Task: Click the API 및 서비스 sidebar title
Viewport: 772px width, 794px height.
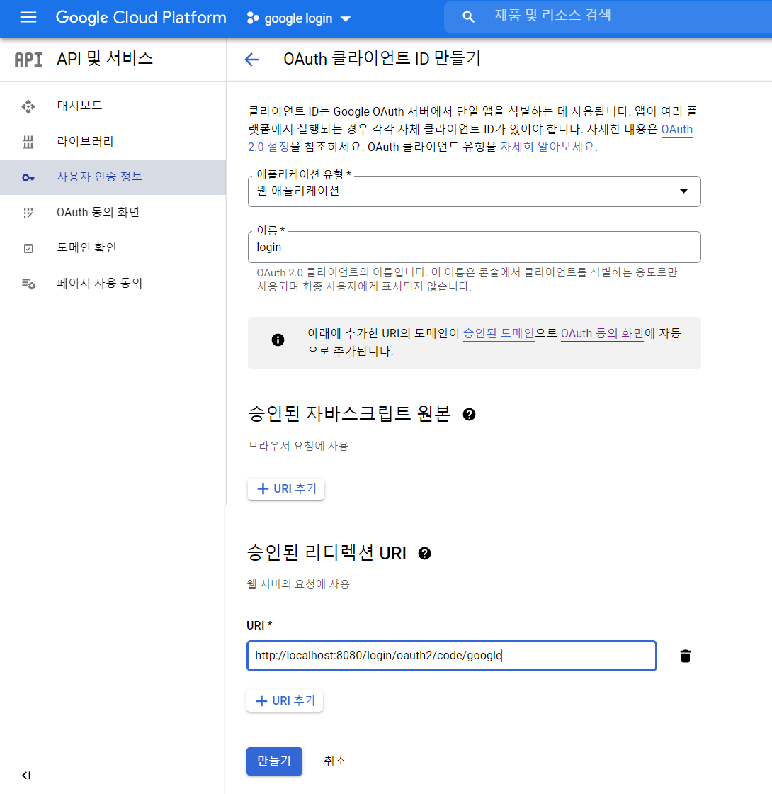Action: point(105,59)
